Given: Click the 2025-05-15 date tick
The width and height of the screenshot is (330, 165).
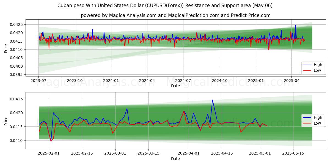Looking at the screenshot, I should pyautogui.click(x=293, y=154).
